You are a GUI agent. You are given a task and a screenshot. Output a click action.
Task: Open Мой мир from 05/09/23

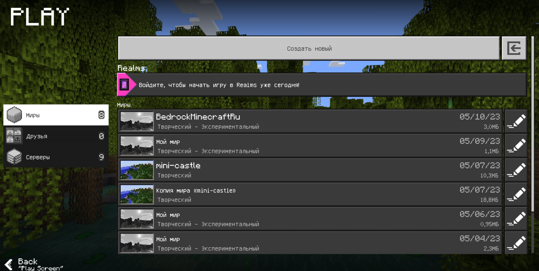click(x=311, y=146)
